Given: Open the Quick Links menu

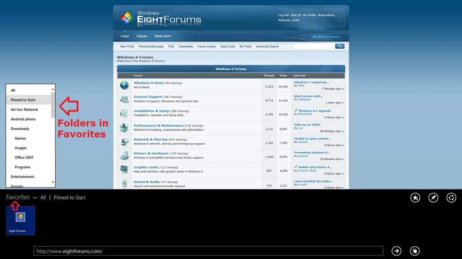Looking at the screenshot, I should pyautogui.click(x=228, y=47).
